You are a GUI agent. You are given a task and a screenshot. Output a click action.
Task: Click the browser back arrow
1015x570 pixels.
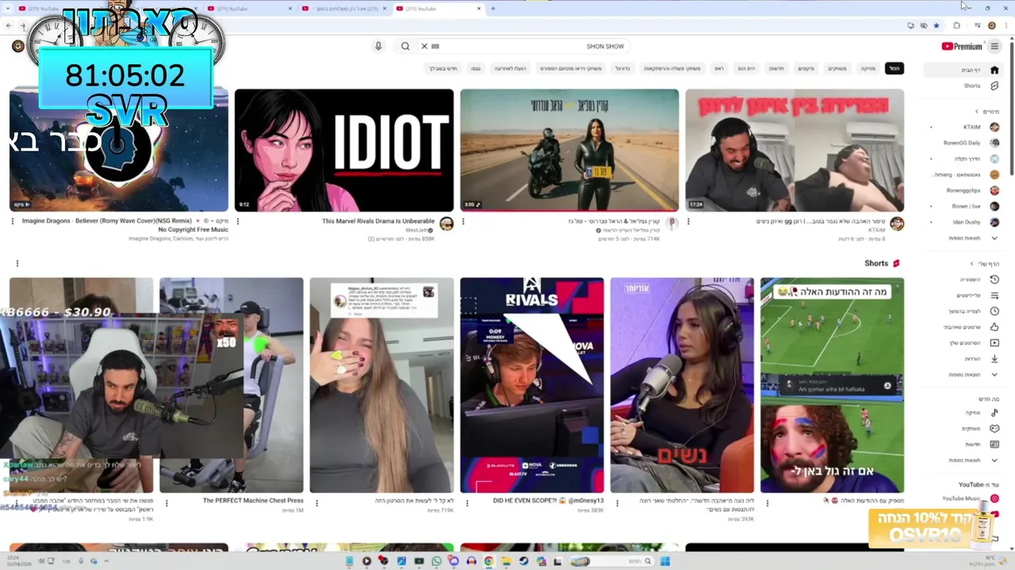[9, 26]
